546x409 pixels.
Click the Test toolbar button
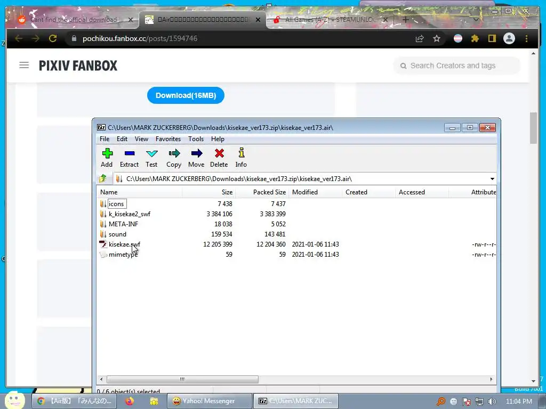point(151,158)
